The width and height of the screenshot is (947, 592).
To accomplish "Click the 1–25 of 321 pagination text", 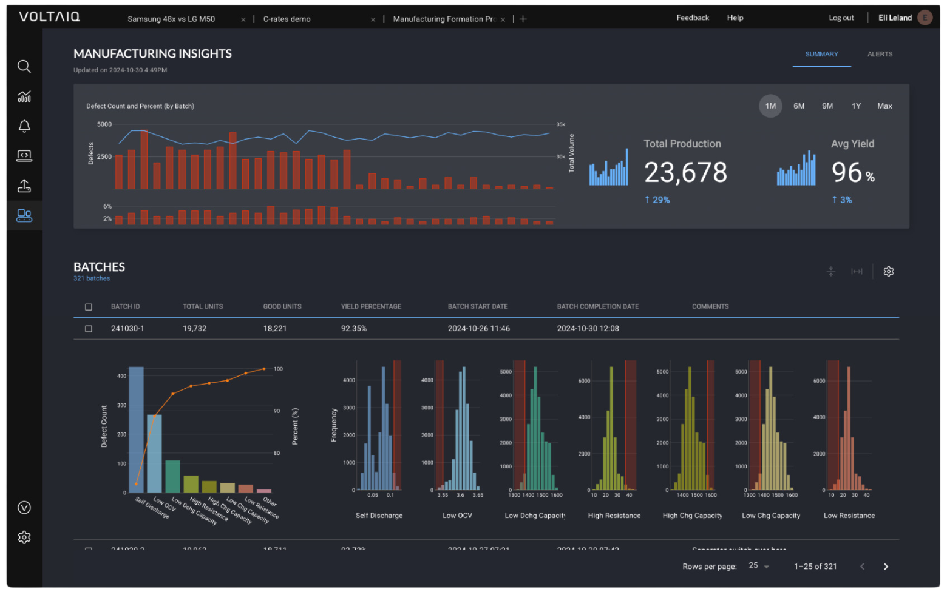I will (x=815, y=567).
